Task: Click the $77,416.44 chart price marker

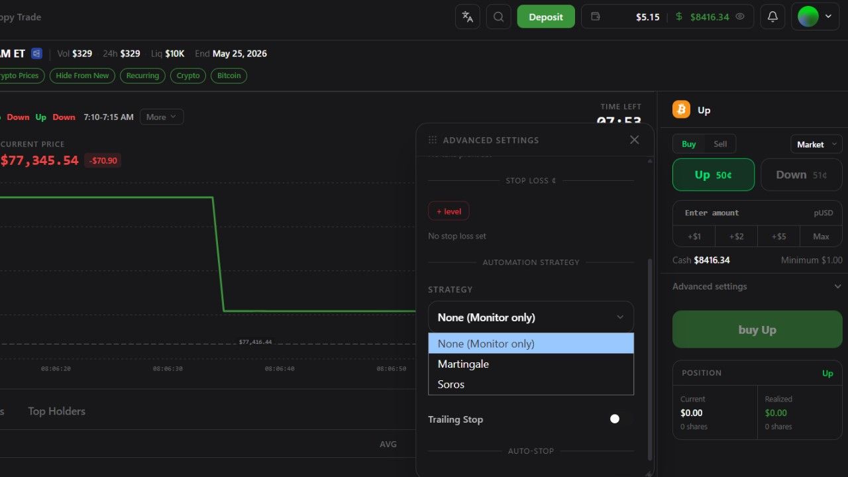Action: pos(255,342)
